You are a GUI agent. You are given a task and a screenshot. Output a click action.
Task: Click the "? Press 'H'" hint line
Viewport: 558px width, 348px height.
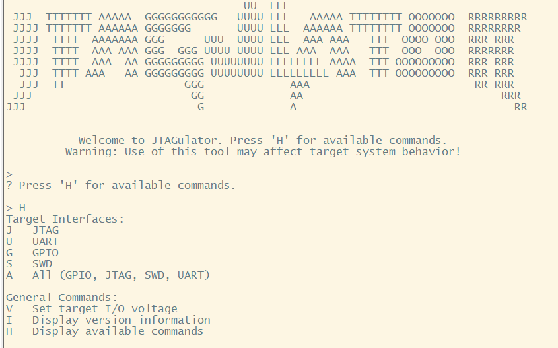coord(120,186)
